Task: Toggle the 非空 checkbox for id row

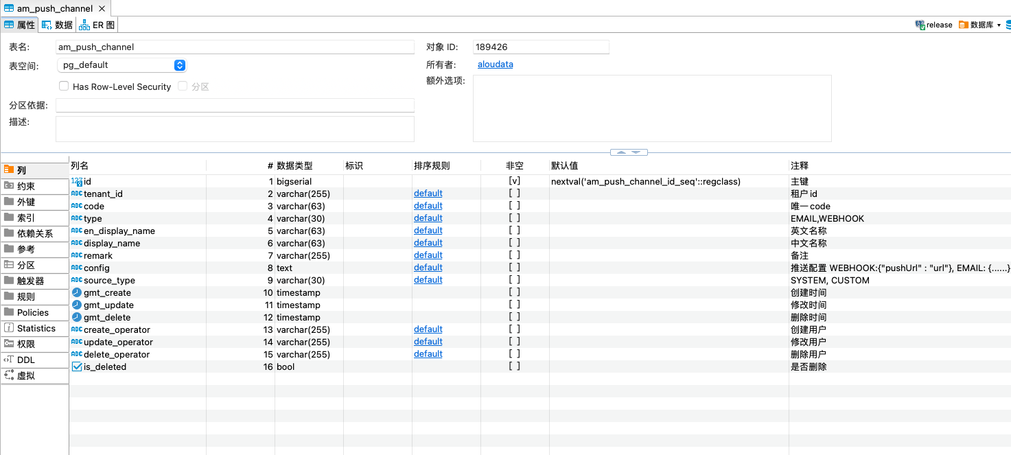Action: 514,181
